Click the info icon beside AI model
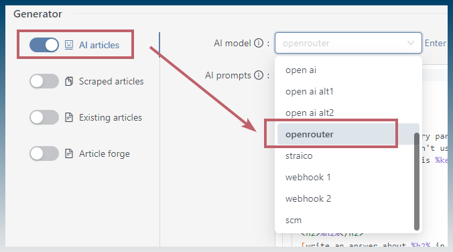 (259, 43)
